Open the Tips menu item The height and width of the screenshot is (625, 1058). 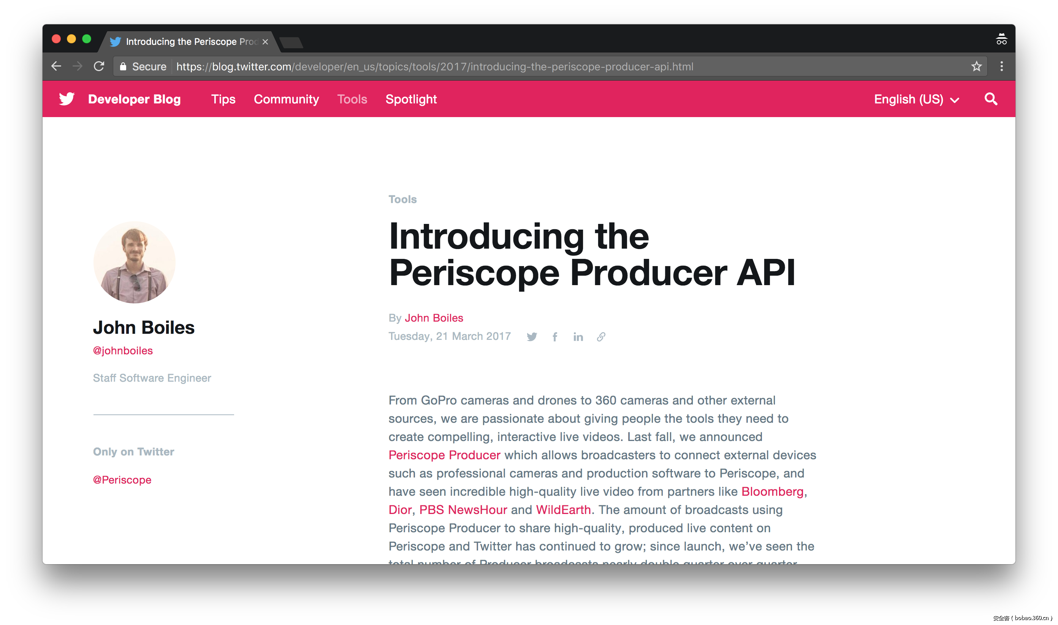point(223,99)
